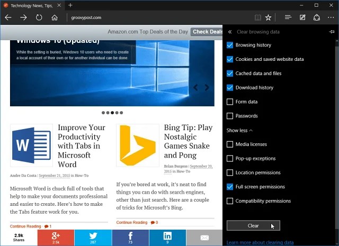Uncheck Browsing history
339x246 pixels.
pyautogui.click(x=230, y=45)
